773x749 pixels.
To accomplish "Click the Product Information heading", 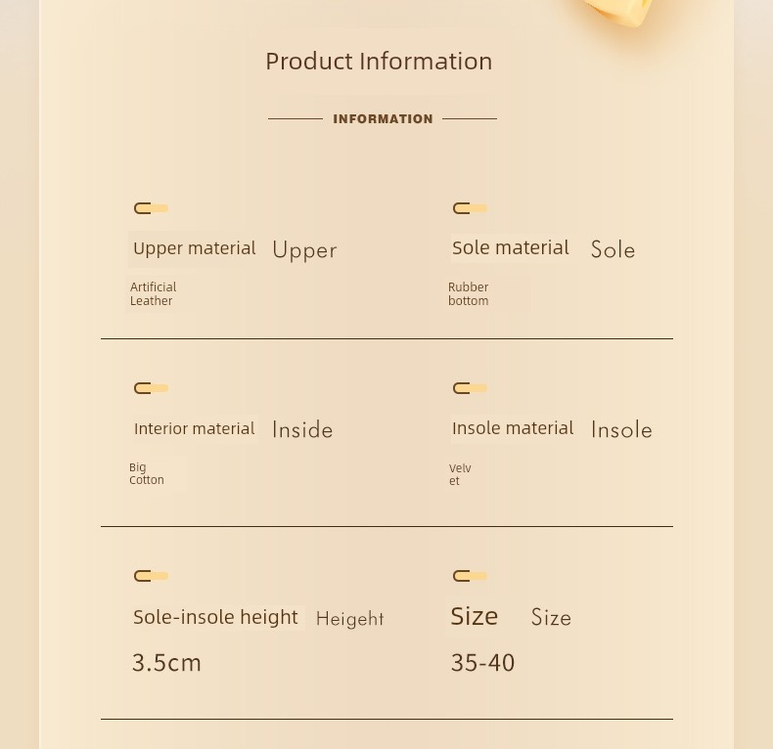I will [x=379, y=62].
